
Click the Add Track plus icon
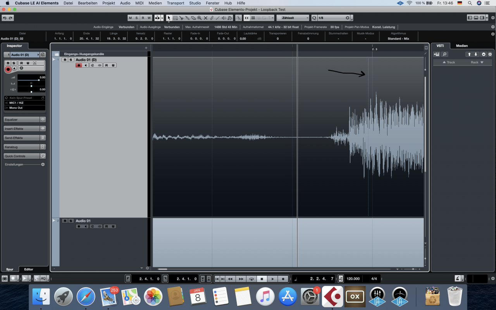[x=146, y=48]
